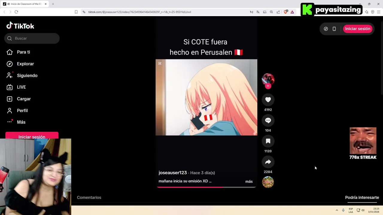Go back with browser back arrow

(x=4, y=12)
